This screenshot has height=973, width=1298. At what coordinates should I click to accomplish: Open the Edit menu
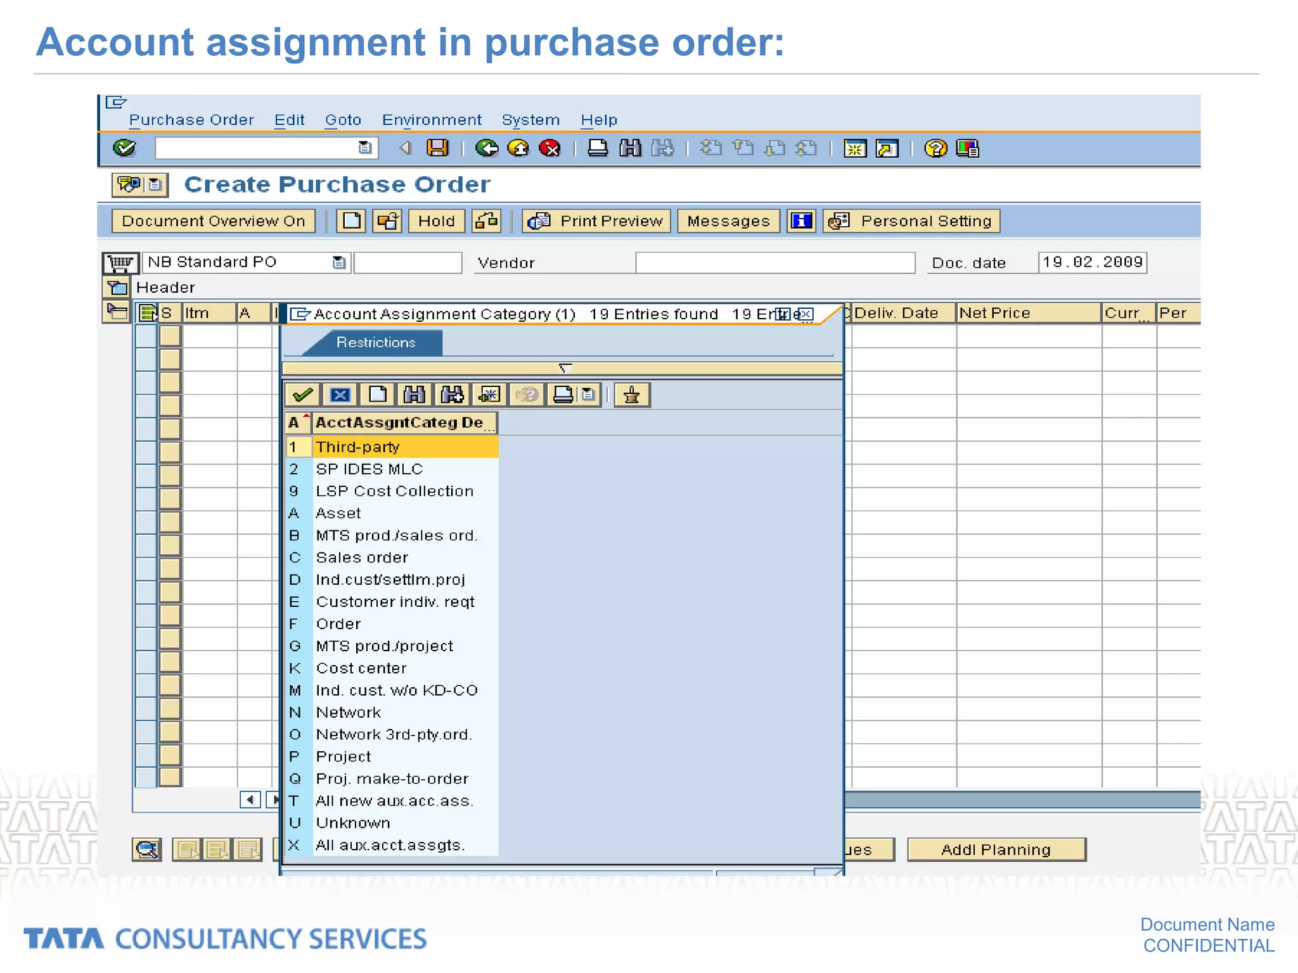(289, 120)
